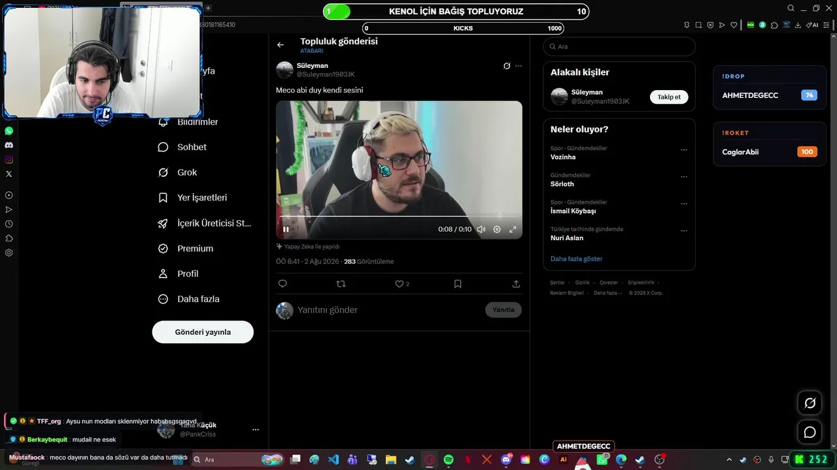Pause the video in the post
837x470 pixels.
(x=286, y=229)
